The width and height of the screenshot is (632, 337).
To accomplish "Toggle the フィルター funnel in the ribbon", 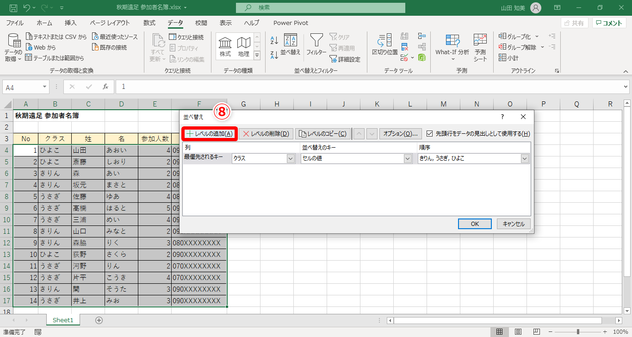I will point(316,45).
